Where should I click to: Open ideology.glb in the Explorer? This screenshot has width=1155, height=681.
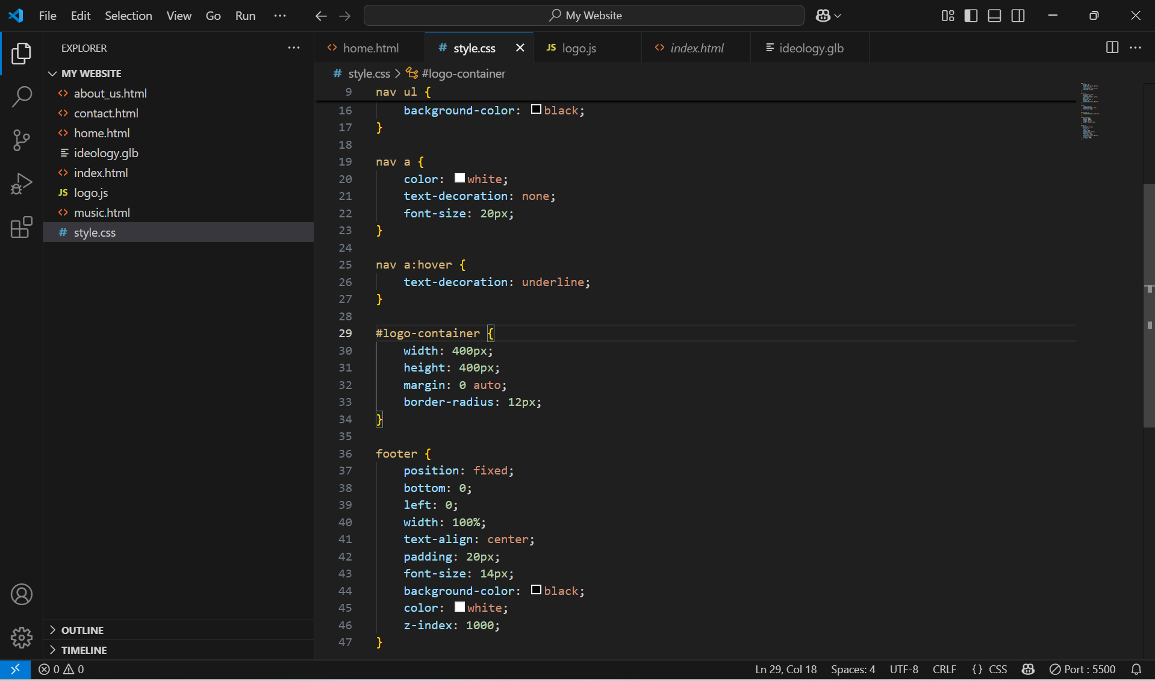[x=179, y=153]
